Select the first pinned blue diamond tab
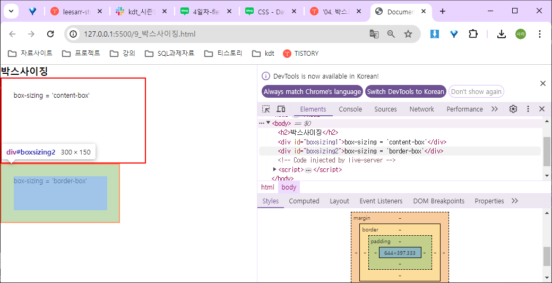This screenshot has height=283, width=552. [x=33, y=12]
